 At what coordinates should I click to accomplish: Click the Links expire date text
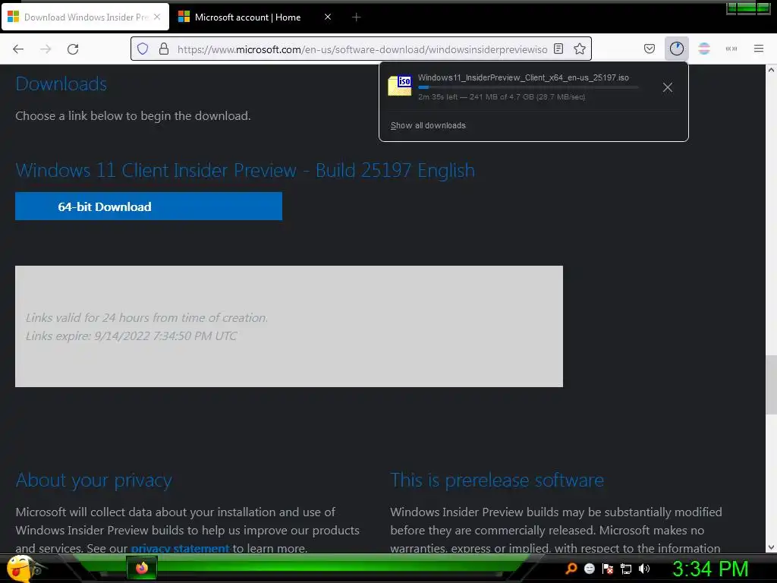tap(131, 336)
